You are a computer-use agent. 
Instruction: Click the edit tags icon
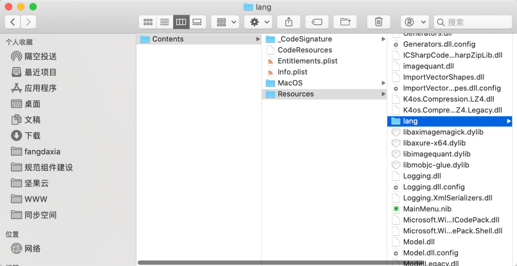[x=317, y=22]
